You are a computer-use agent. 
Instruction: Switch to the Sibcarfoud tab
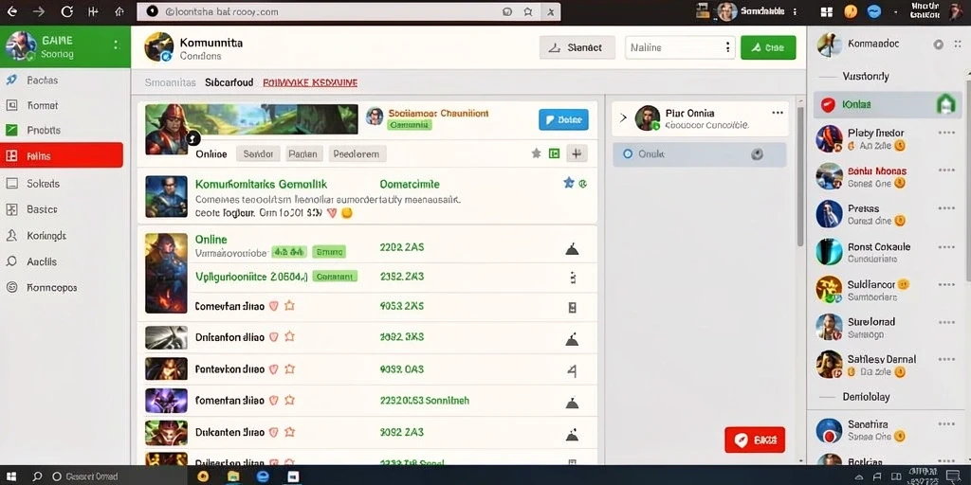[x=229, y=82]
